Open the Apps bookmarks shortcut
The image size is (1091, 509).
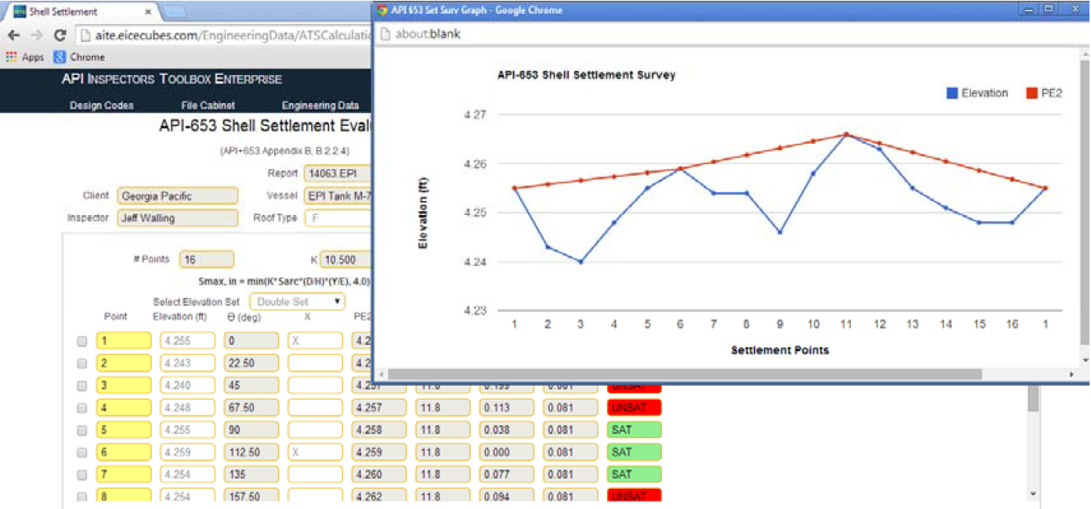(x=24, y=57)
